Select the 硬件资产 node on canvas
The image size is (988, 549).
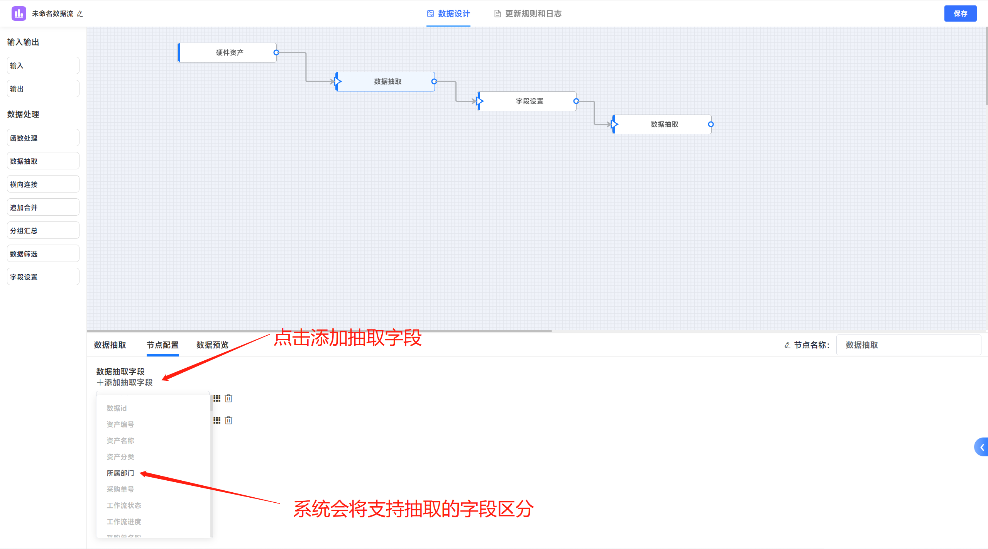(x=227, y=52)
